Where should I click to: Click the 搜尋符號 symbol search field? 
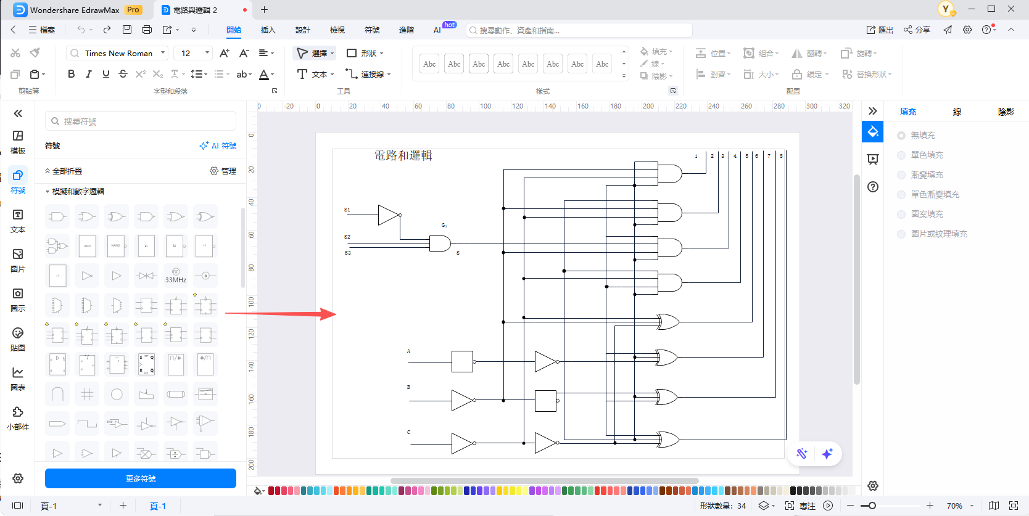[x=141, y=121]
